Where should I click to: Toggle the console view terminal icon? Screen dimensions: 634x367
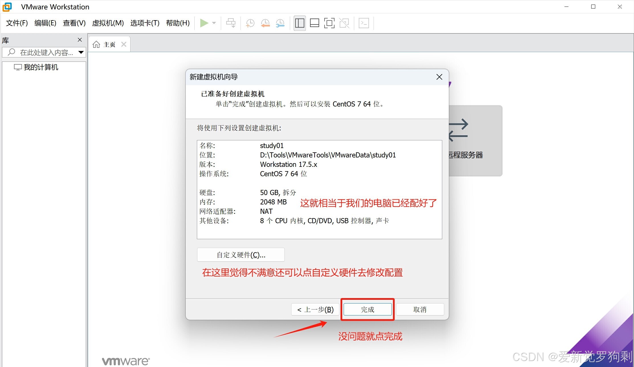tap(364, 23)
